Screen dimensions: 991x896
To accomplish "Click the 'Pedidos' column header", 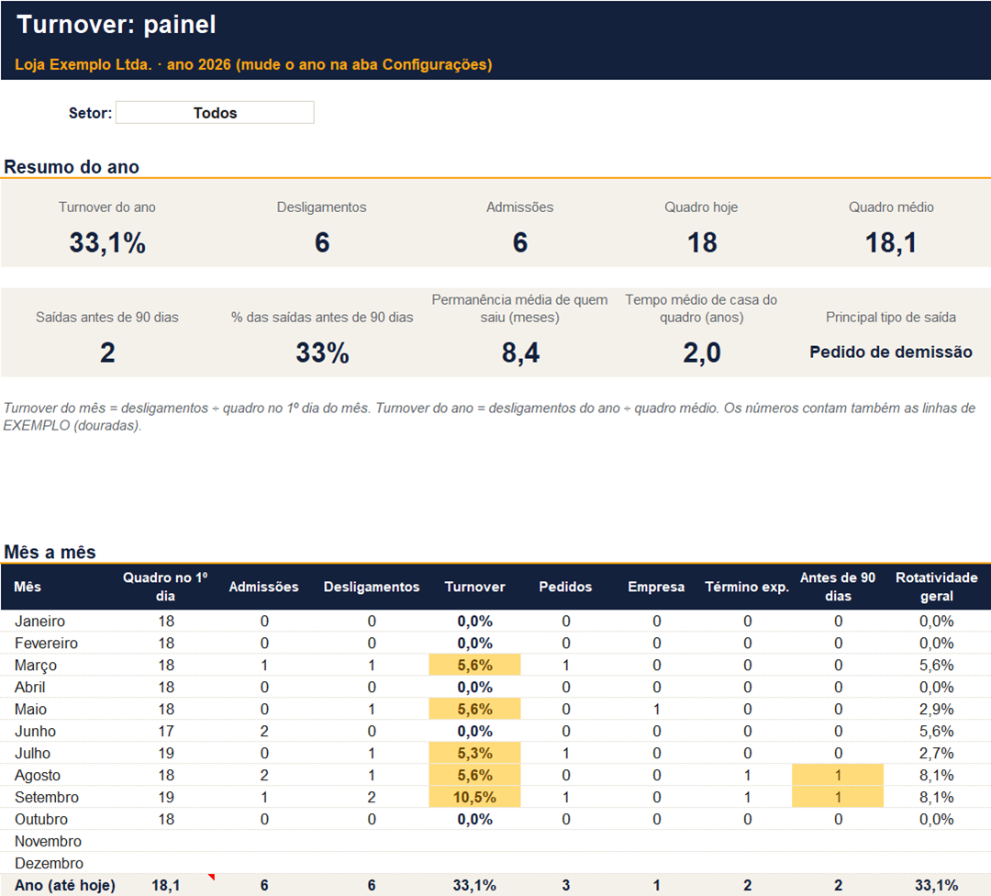I will 565,587.
